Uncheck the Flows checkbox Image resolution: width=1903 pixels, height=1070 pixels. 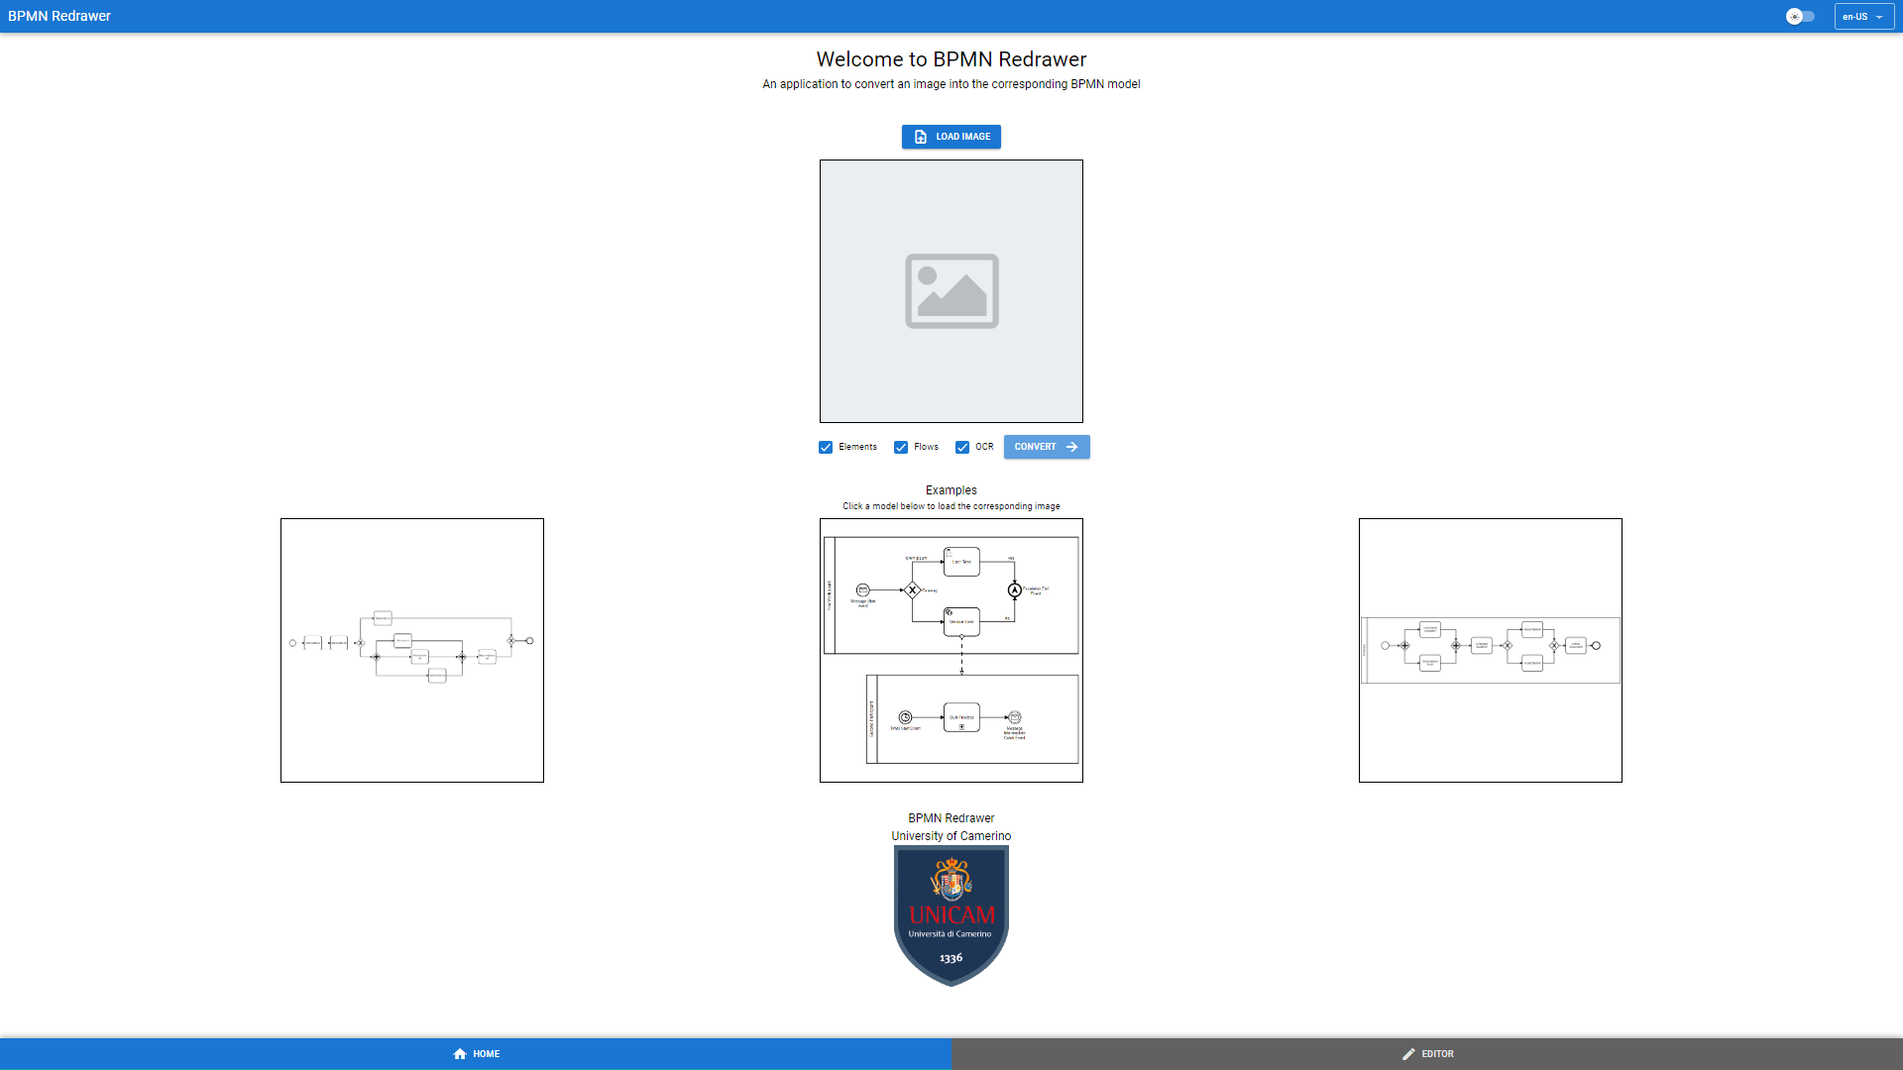tap(901, 447)
